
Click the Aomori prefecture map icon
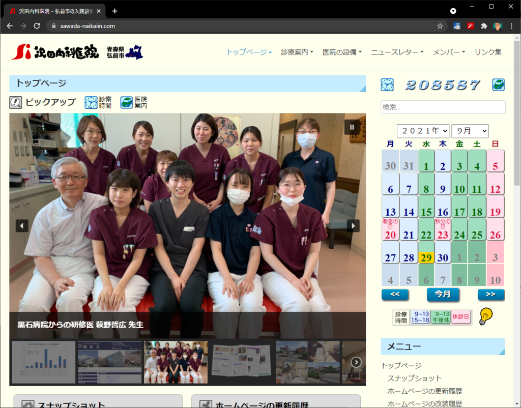pyautogui.click(x=134, y=52)
